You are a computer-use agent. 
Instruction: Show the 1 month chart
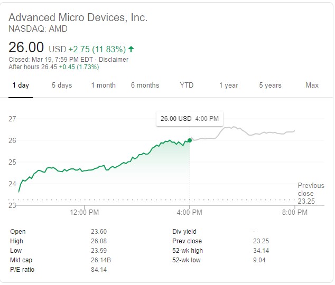tap(104, 85)
